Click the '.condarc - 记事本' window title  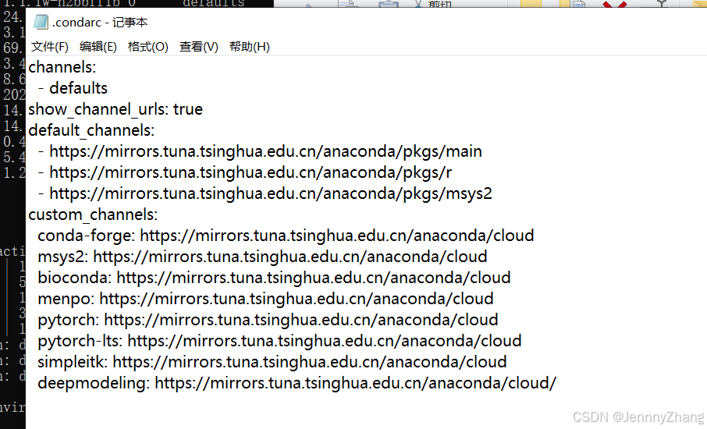click(x=100, y=23)
